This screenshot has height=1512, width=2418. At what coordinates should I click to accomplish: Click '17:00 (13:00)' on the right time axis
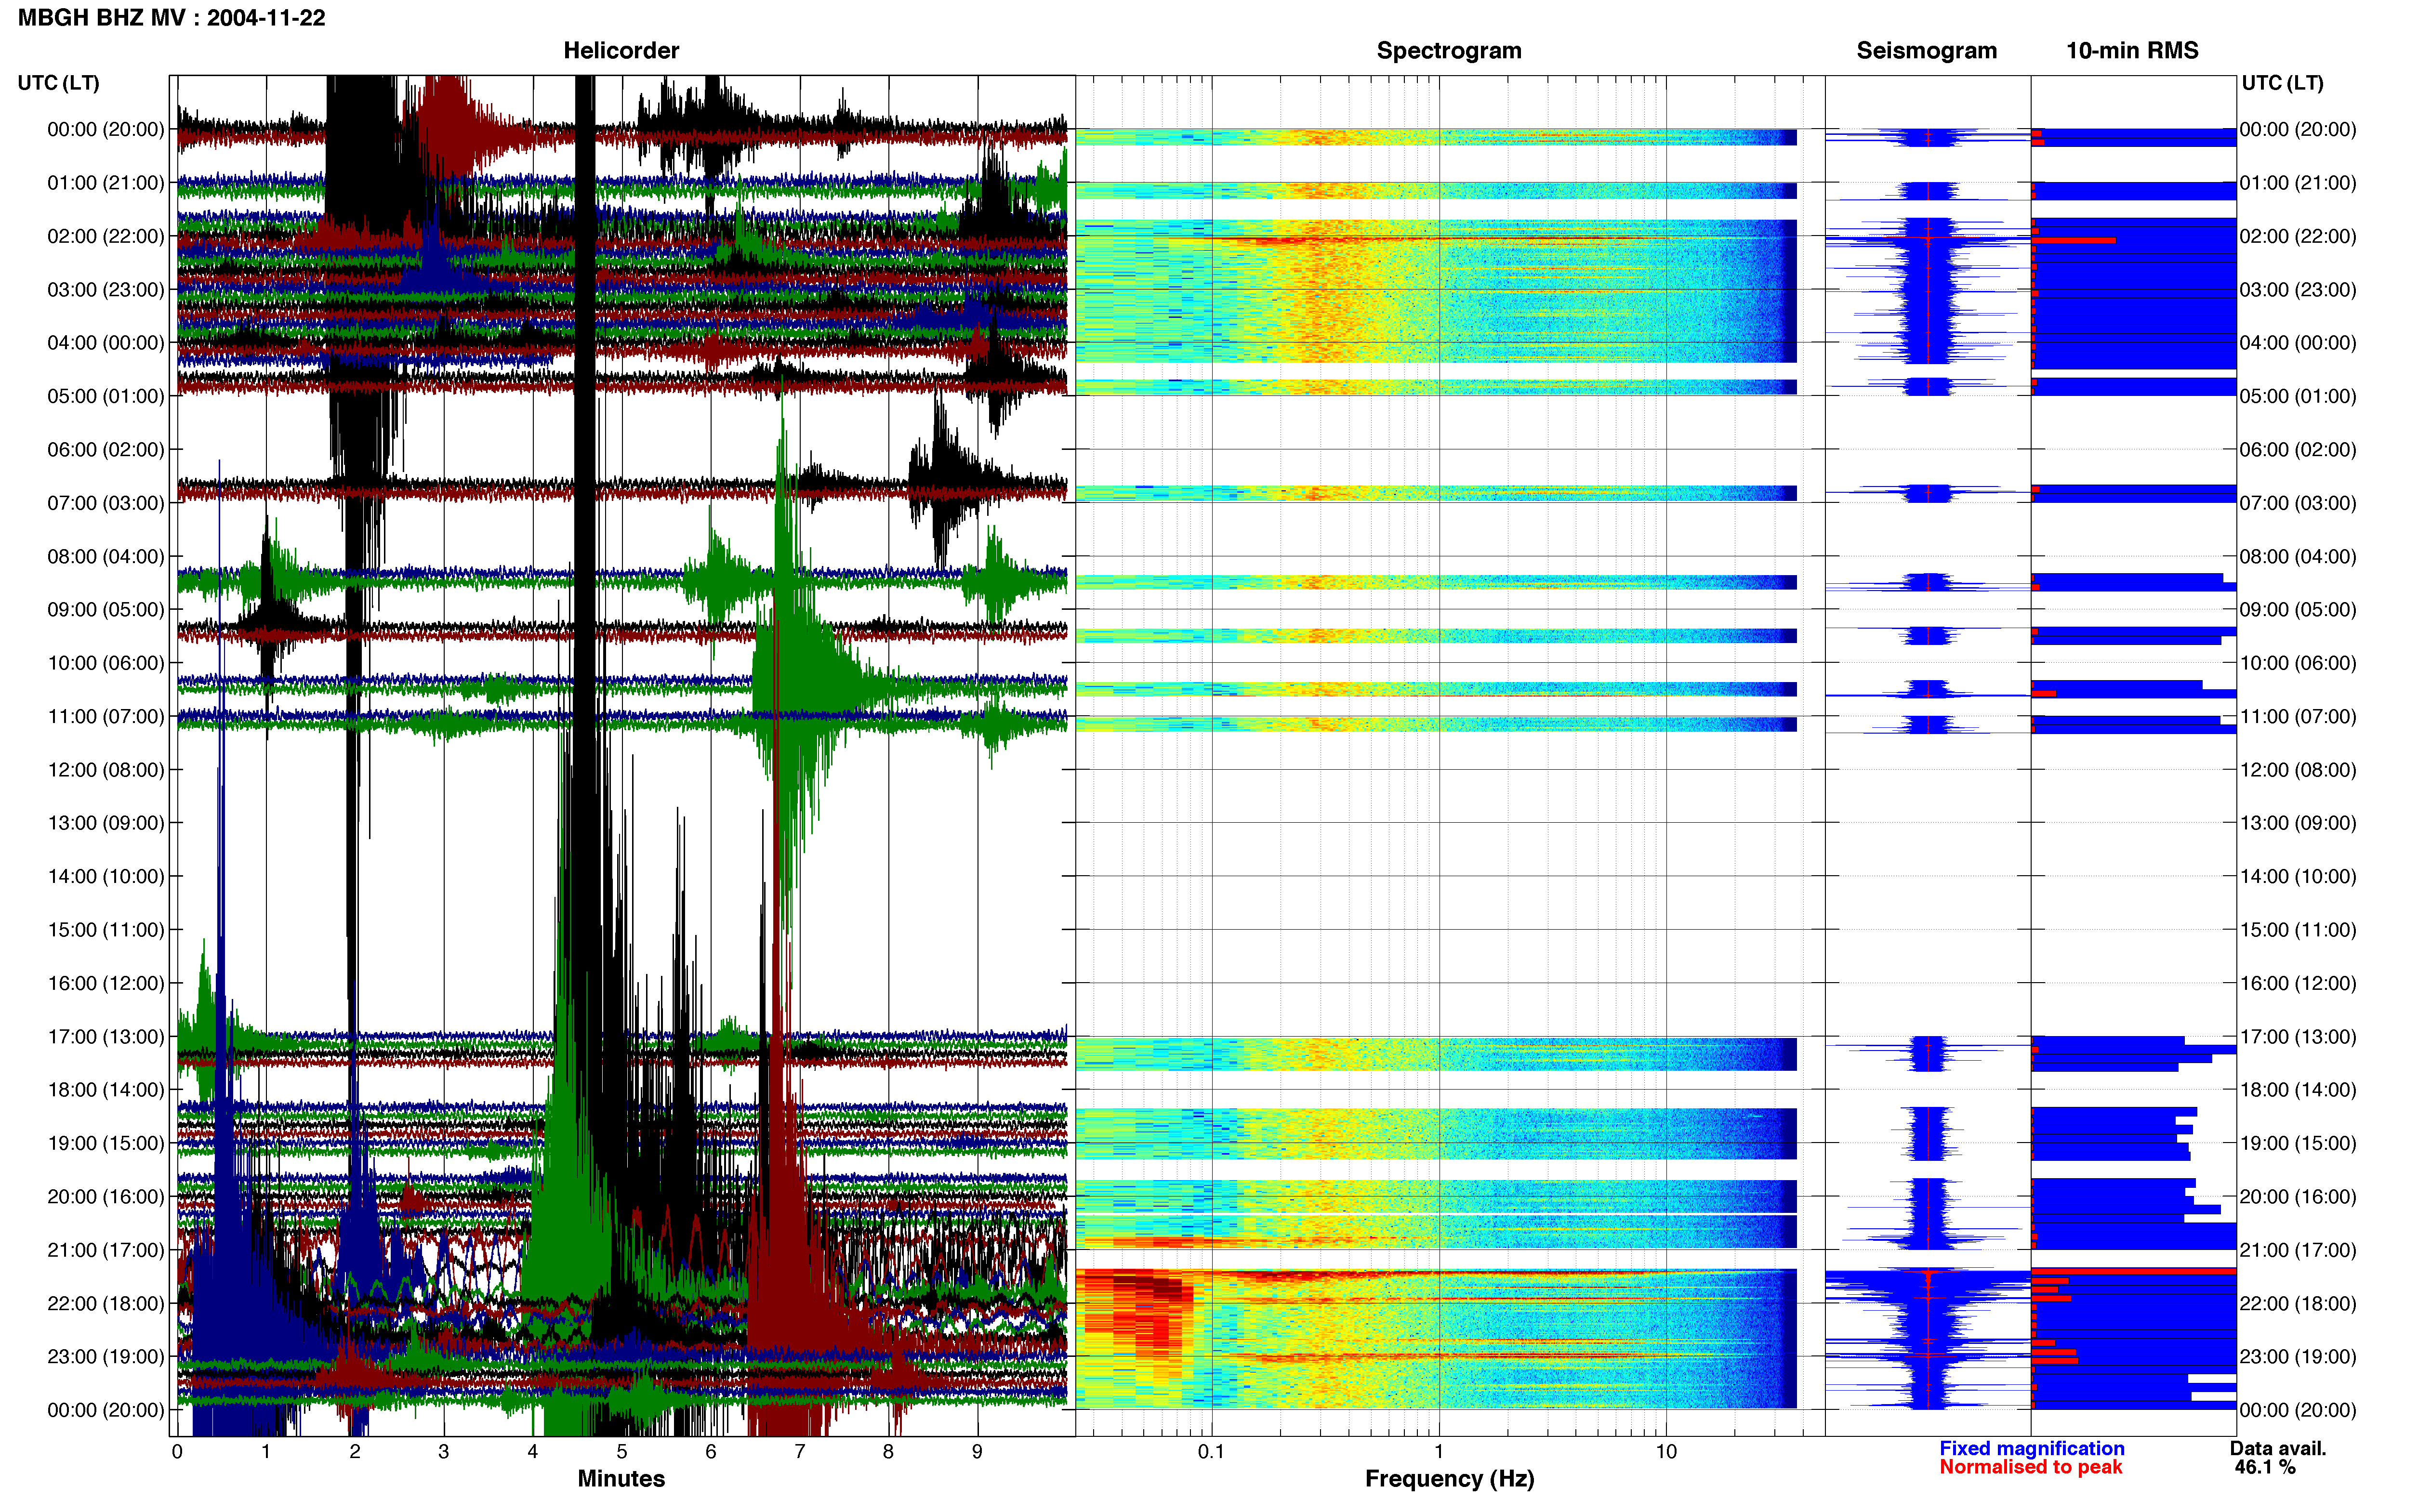pyautogui.click(x=2297, y=1037)
